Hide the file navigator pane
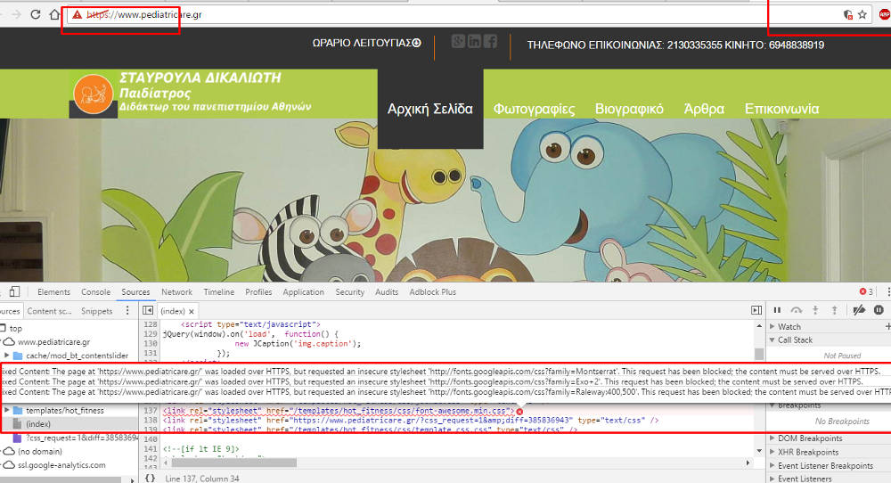The width and height of the screenshot is (891, 483). (x=148, y=310)
